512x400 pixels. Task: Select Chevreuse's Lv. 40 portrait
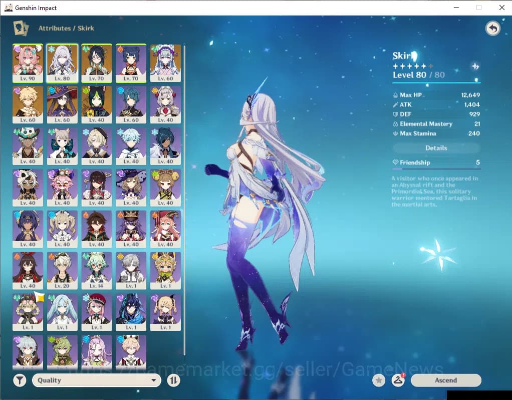coord(131,229)
